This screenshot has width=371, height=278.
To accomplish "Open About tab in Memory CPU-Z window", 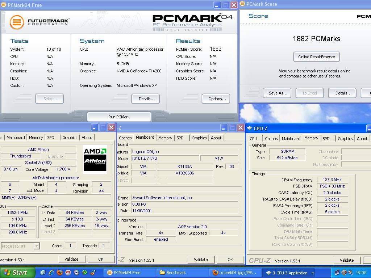I will [362, 139].
